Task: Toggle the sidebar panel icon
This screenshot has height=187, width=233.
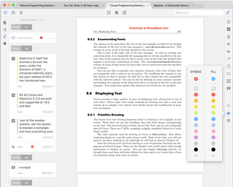Action: [6, 13]
